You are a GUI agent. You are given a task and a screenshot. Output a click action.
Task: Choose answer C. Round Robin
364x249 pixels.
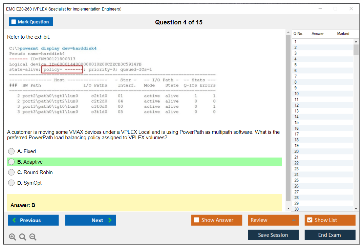(x=12, y=172)
